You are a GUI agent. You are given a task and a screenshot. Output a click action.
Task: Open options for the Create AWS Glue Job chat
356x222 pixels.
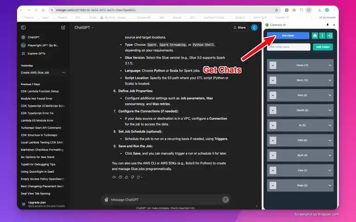click(x=64, y=73)
